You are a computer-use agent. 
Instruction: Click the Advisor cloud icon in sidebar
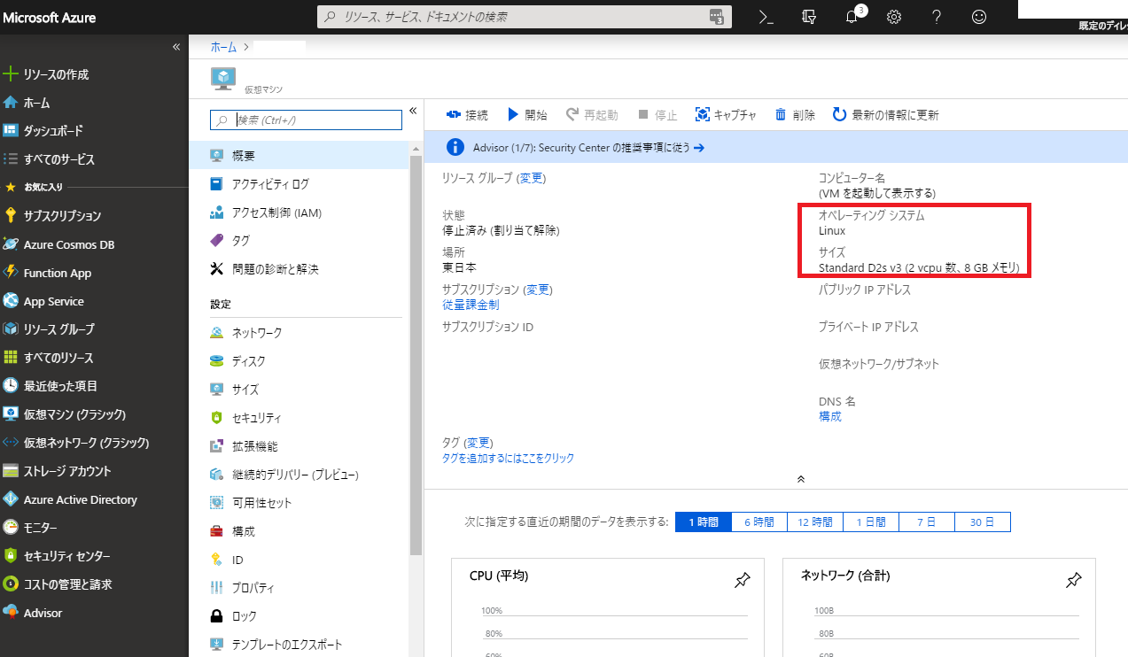tap(11, 613)
